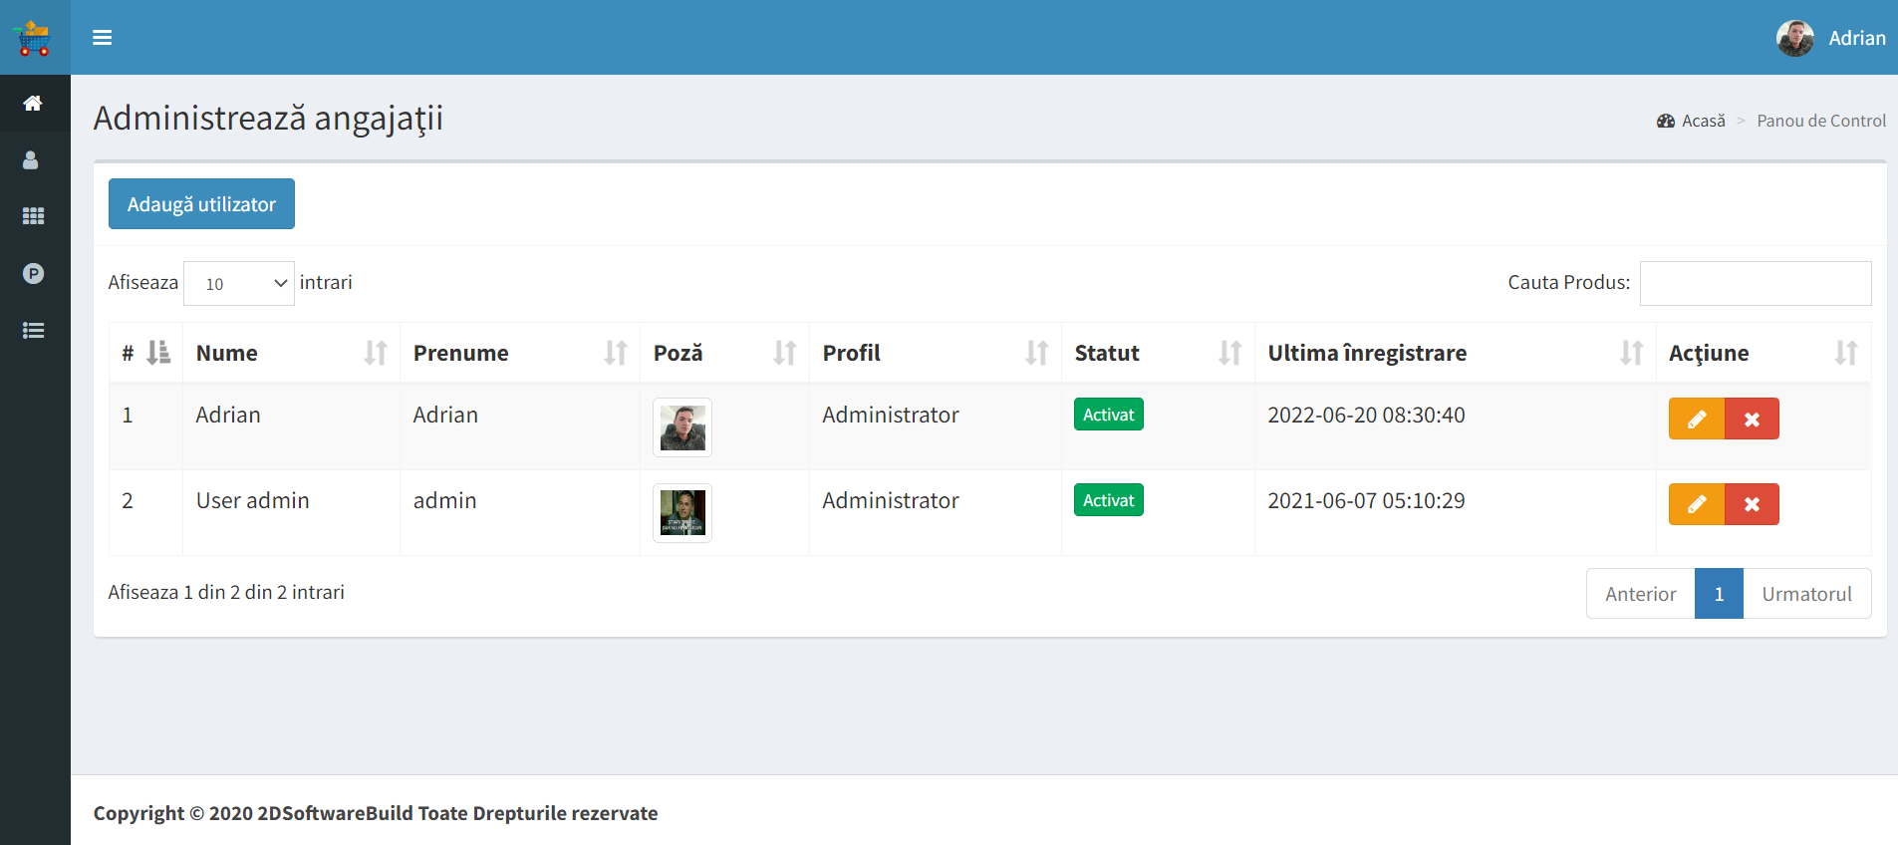
Task: Open the list icon in sidebar
Action: coord(33,331)
